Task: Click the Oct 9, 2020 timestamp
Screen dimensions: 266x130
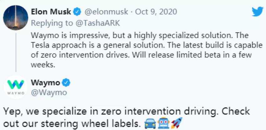Action: [156, 12]
